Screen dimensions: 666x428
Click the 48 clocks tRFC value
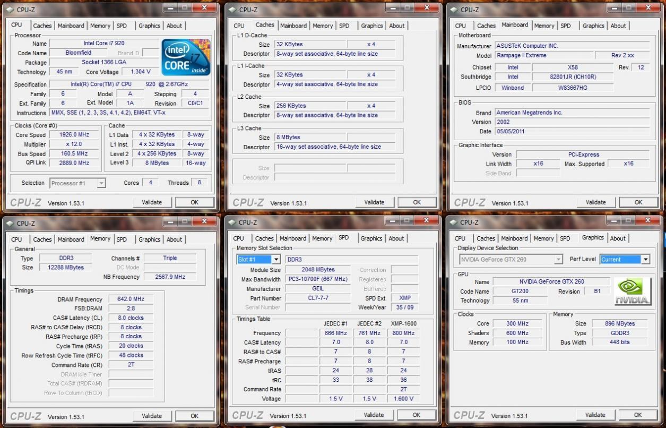pos(131,355)
